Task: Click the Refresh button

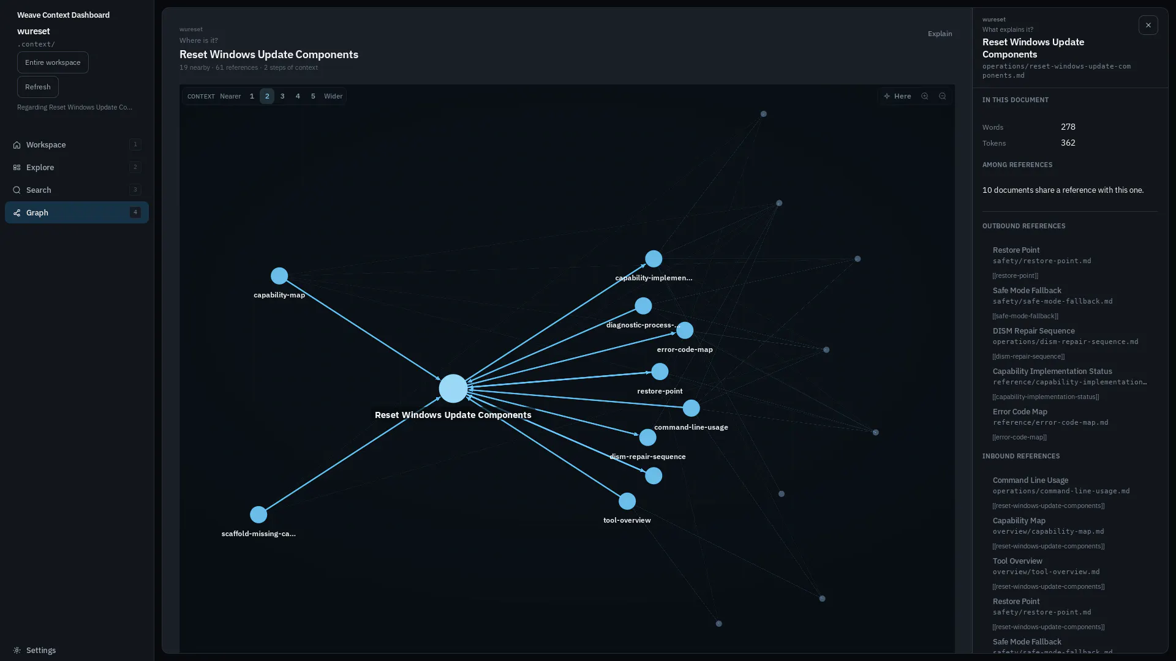Action: coord(38,87)
